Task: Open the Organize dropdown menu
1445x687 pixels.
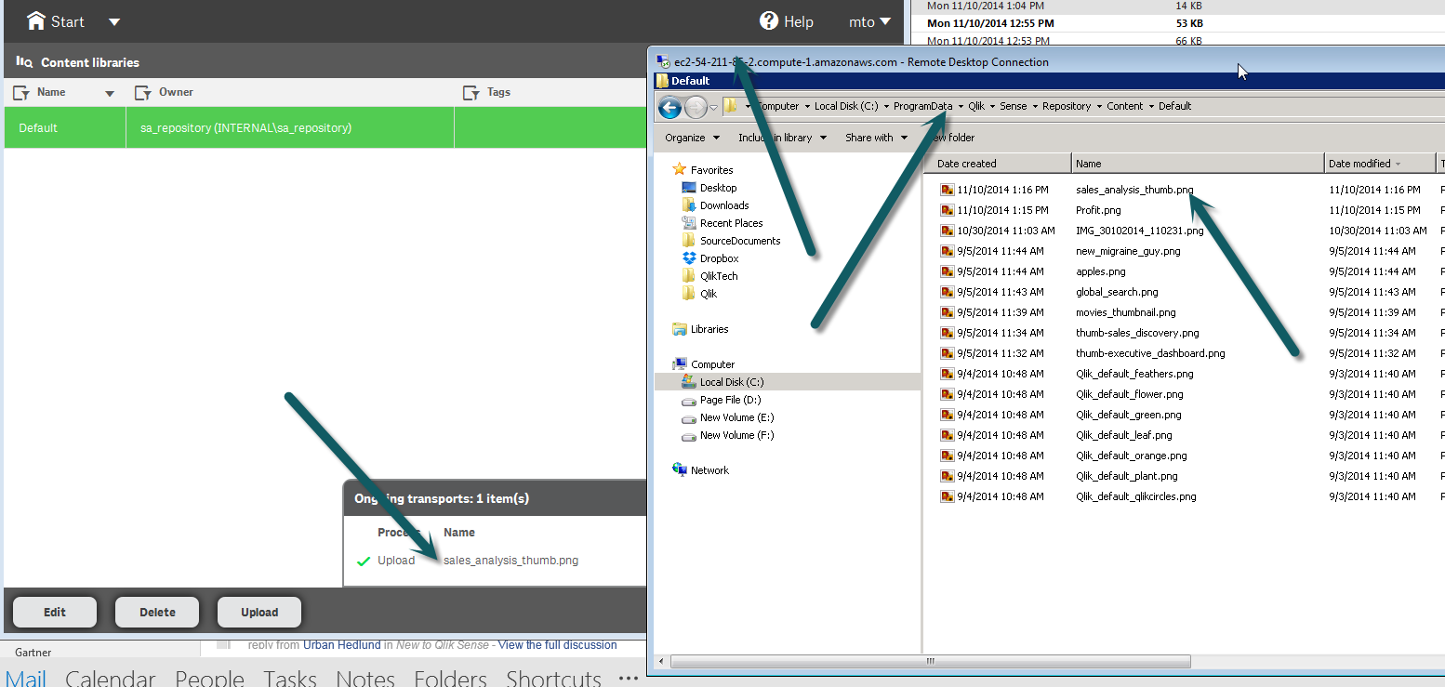Action: [x=693, y=138]
